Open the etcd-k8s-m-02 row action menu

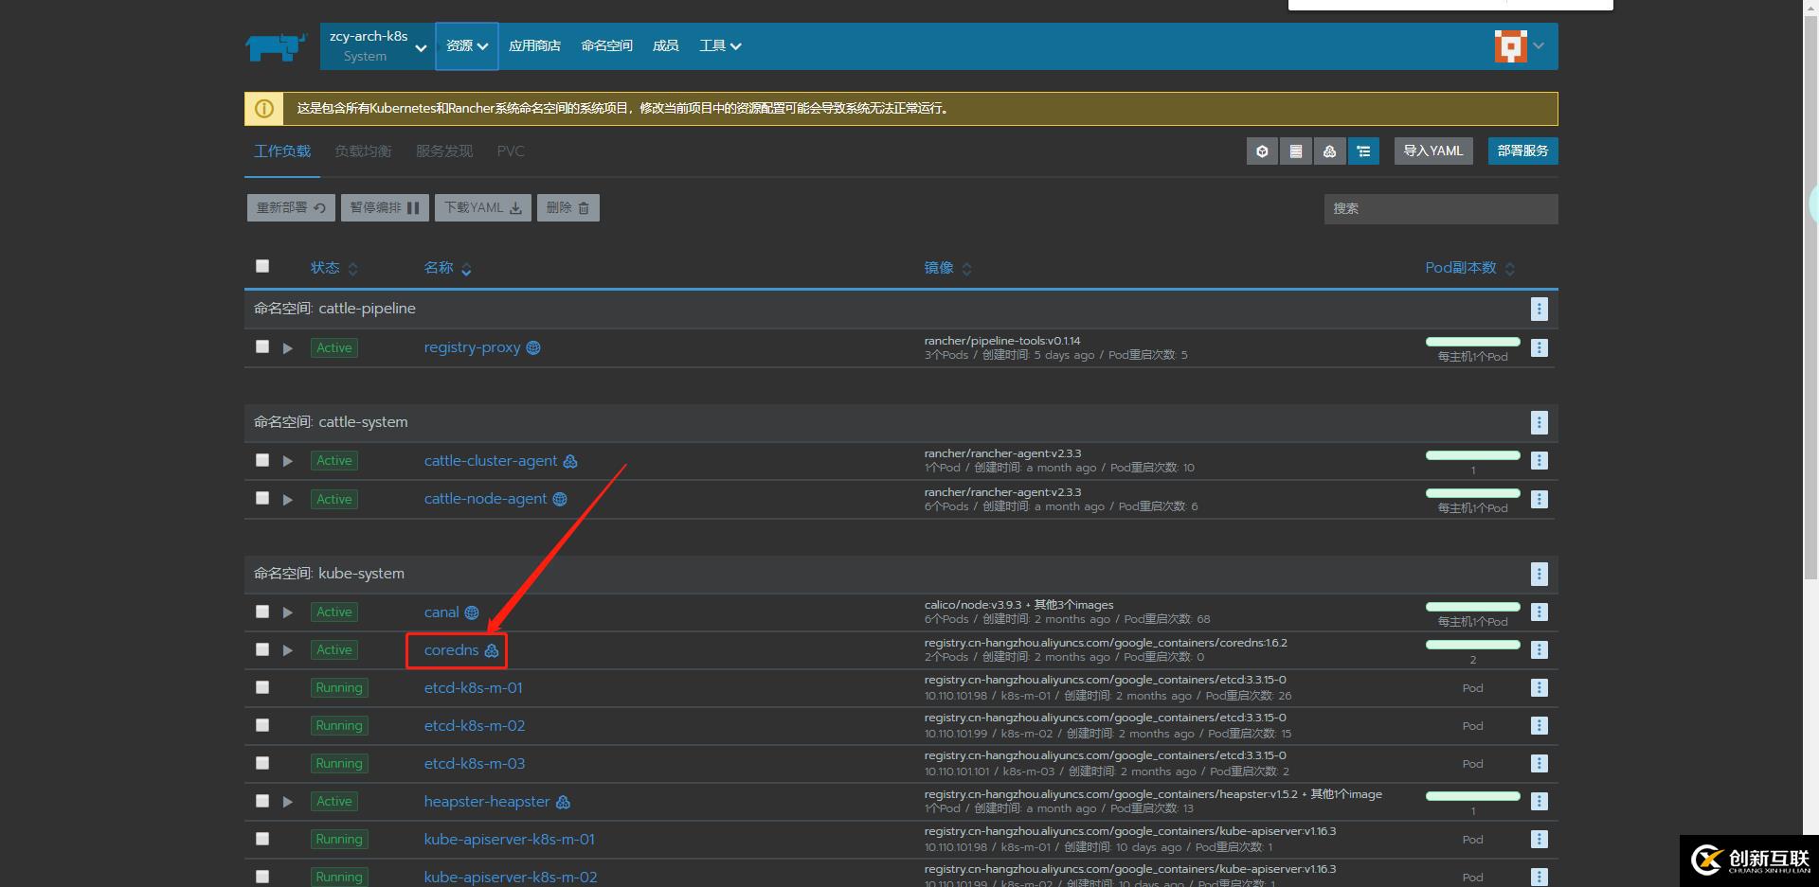pyautogui.click(x=1540, y=725)
